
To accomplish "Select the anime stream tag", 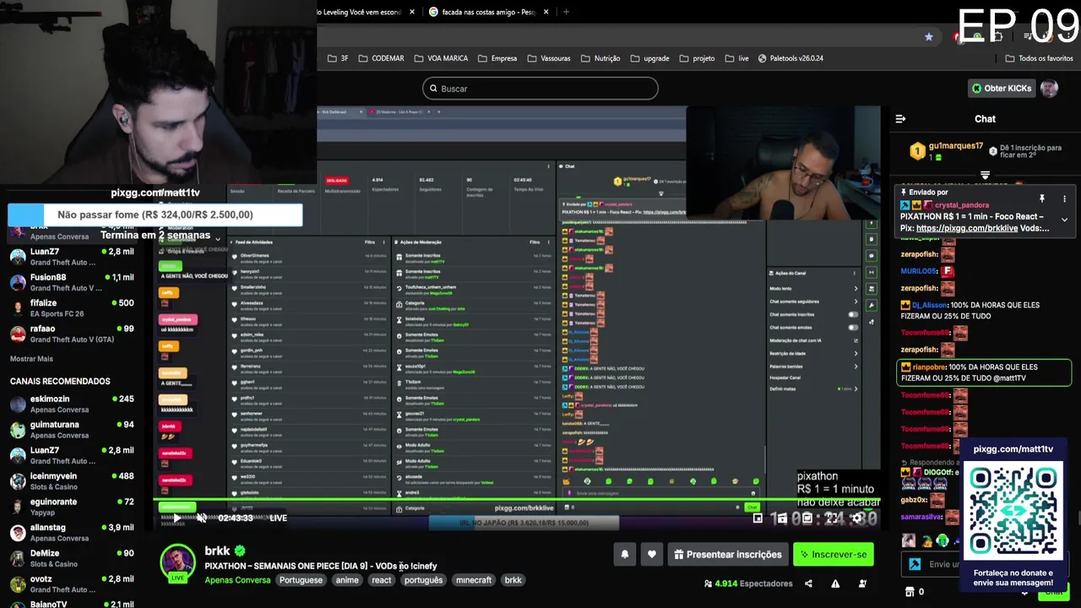I will [x=347, y=580].
